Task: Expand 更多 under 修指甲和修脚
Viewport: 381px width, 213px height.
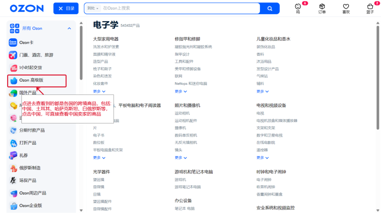Action: (x=181, y=92)
